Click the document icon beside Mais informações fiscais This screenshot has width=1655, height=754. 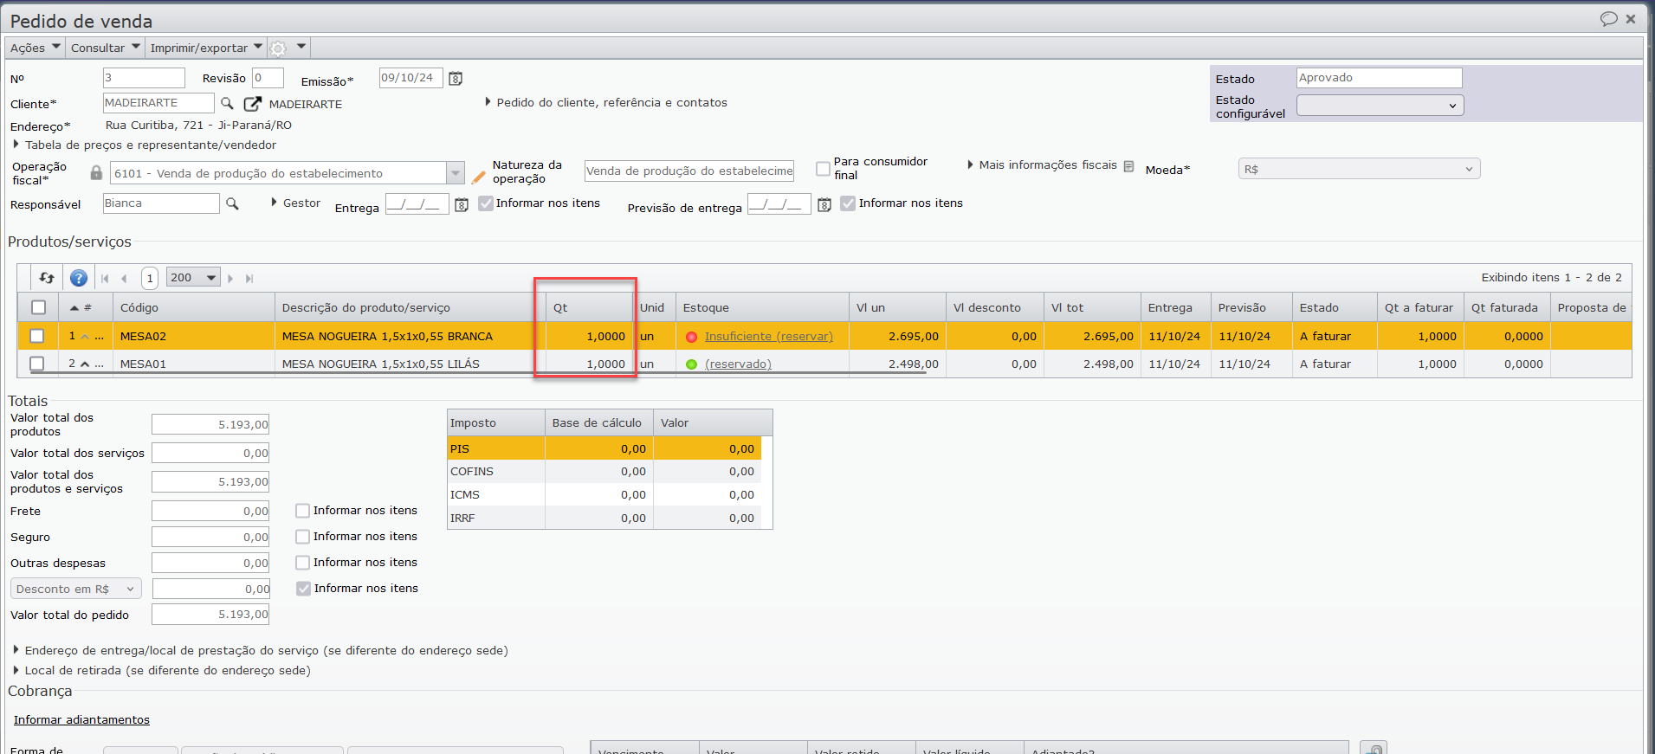tap(1128, 166)
